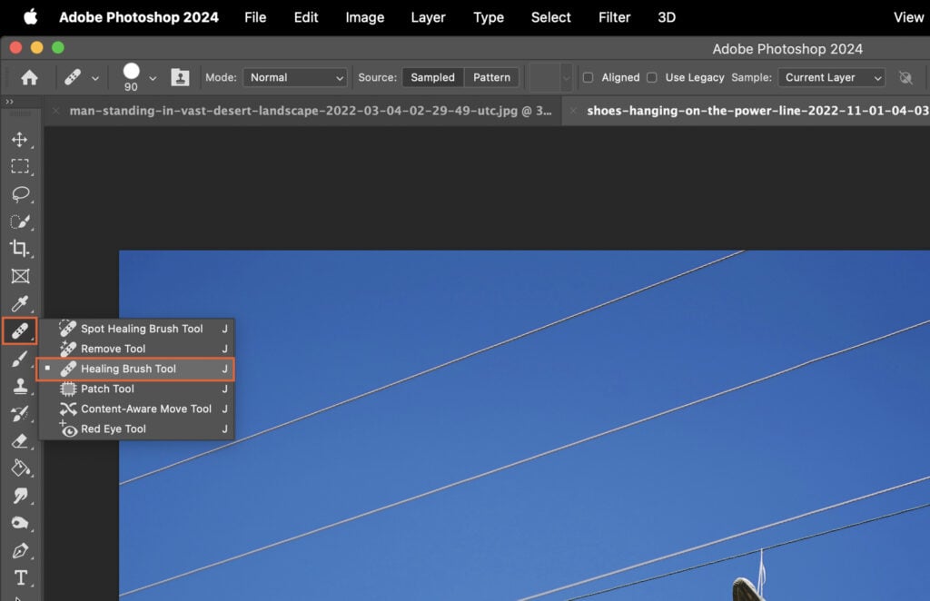Open the brush size picker dropdown
Screen dimensions: 930x601
tap(153, 77)
